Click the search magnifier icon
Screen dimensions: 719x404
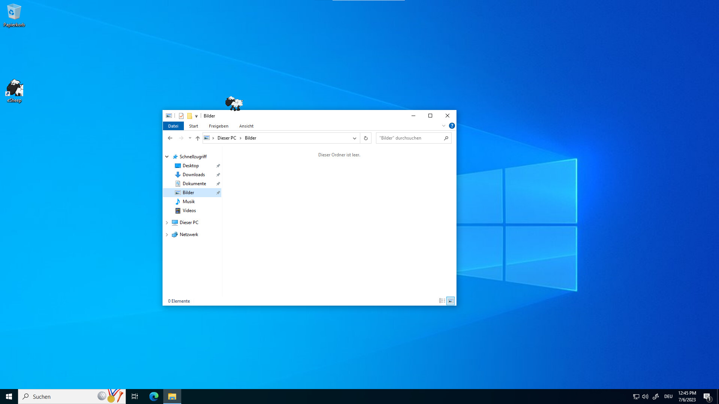(x=446, y=138)
